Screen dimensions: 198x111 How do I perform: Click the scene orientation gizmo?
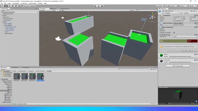point(153,16)
